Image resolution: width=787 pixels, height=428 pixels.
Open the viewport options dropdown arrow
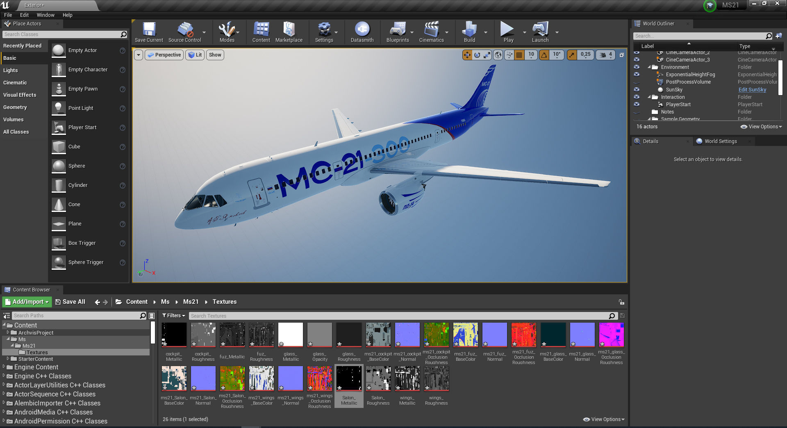click(139, 55)
